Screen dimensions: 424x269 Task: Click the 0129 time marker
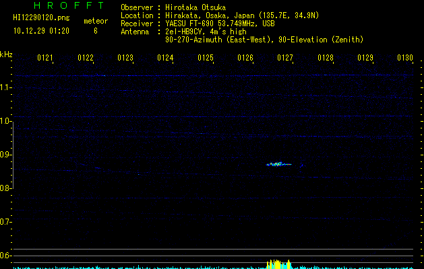coord(365,58)
